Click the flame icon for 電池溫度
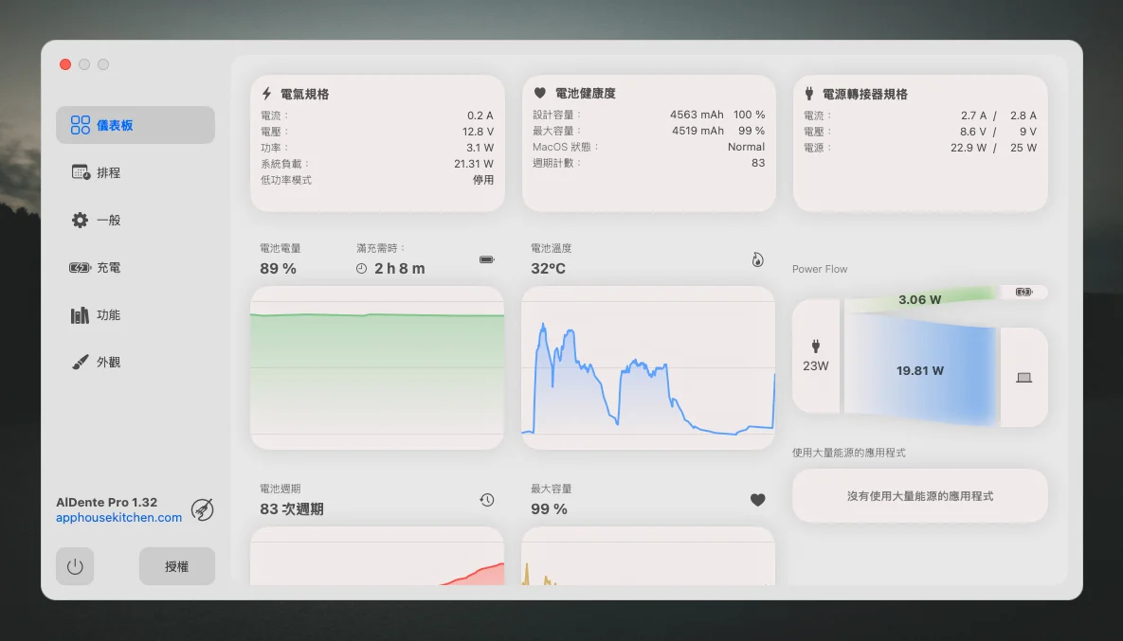This screenshot has width=1123, height=641. pyautogui.click(x=757, y=258)
